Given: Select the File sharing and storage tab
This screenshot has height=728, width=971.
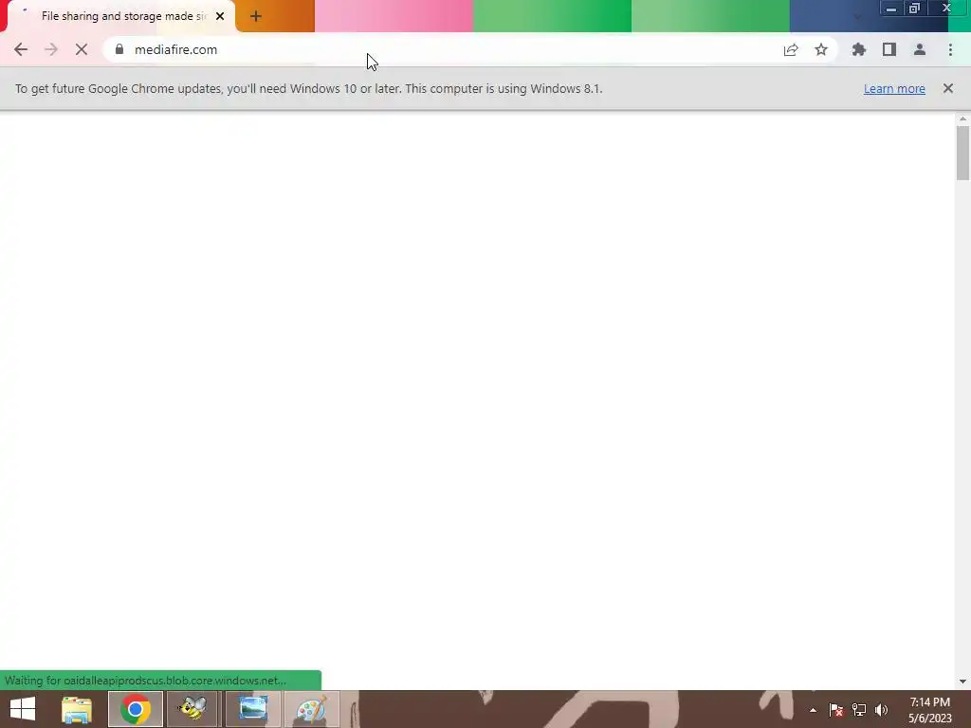Looking at the screenshot, I should click(120, 16).
